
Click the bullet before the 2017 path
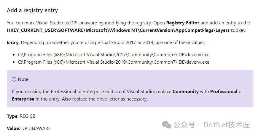(14, 55)
